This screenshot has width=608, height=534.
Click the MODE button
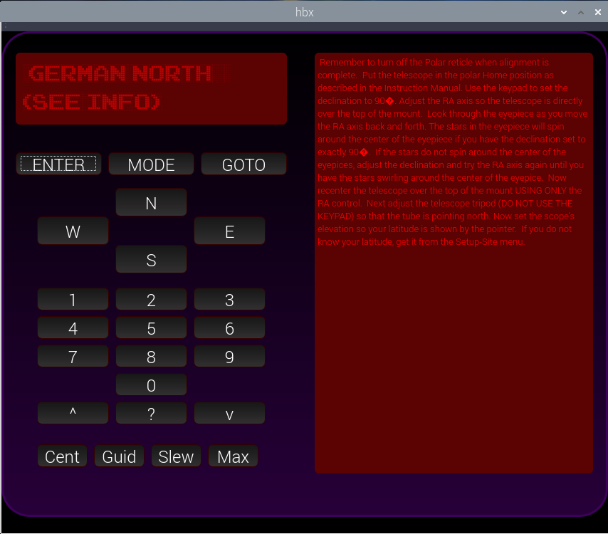151,164
